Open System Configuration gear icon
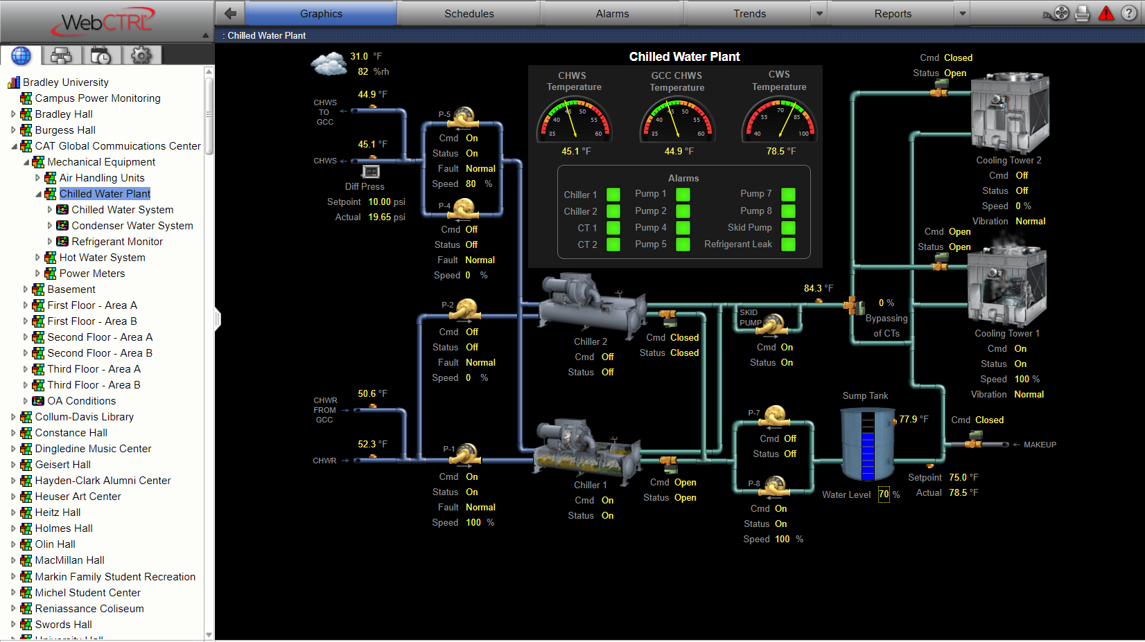This screenshot has width=1145, height=642. coord(141,55)
